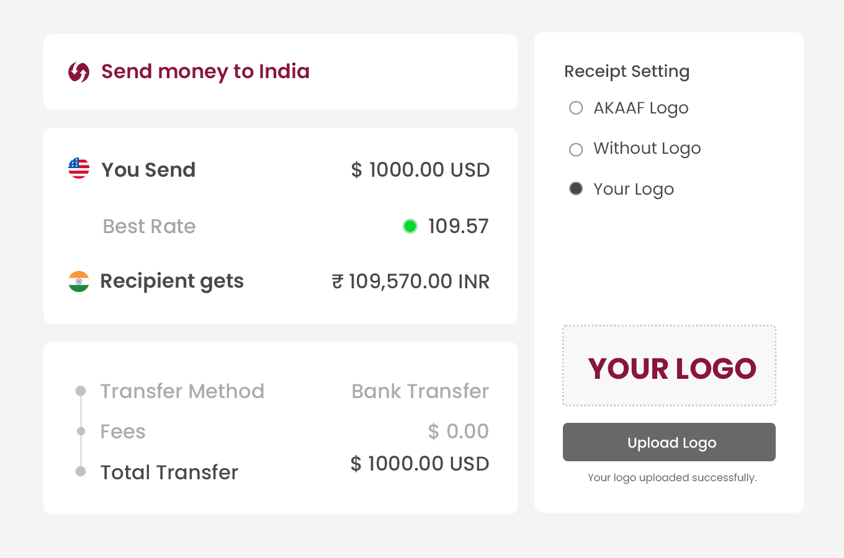844x558 pixels.
Task: Click the US flag icon
Action: click(x=79, y=169)
